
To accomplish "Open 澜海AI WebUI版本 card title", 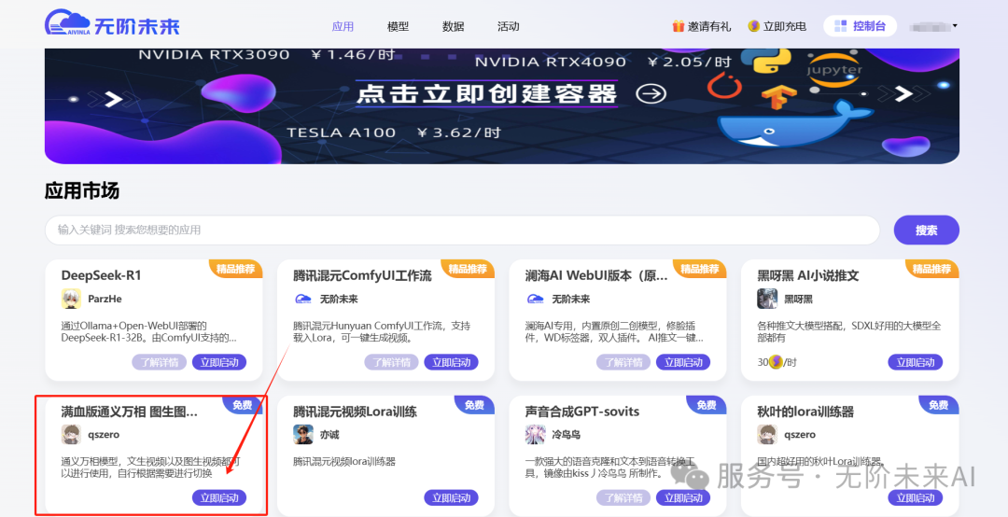I will (x=595, y=275).
